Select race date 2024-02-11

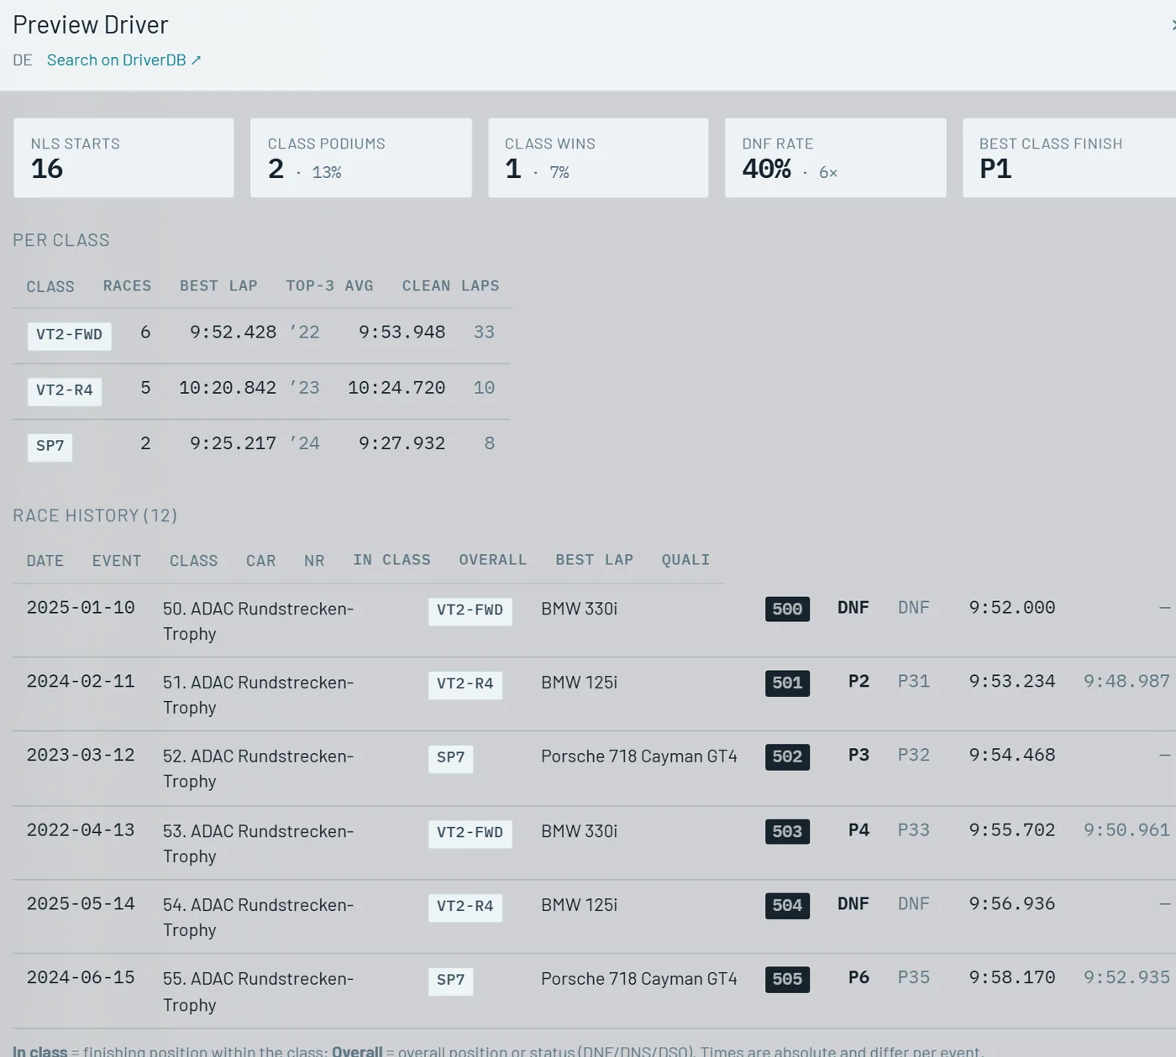click(x=81, y=682)
